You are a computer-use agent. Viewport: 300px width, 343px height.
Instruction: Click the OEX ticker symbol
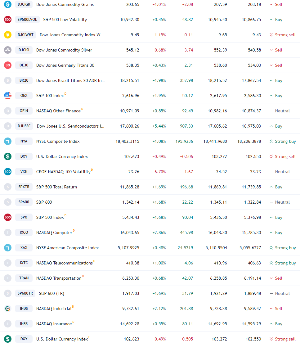24,96
